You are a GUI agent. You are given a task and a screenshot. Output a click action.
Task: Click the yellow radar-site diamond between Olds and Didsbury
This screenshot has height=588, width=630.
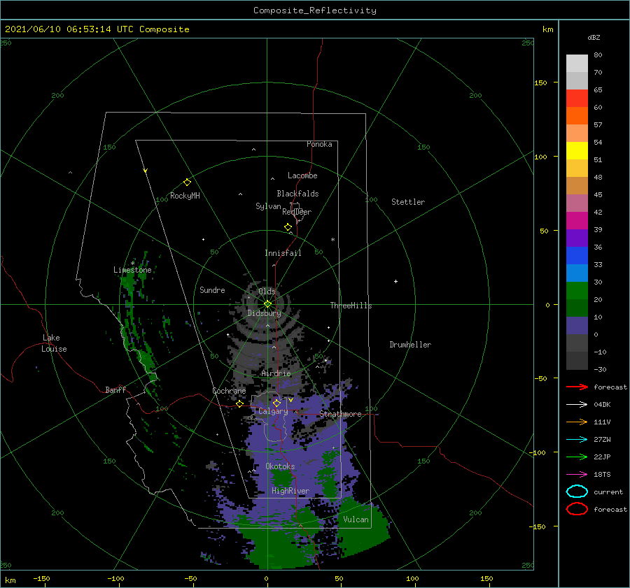(x=267, y=304)
